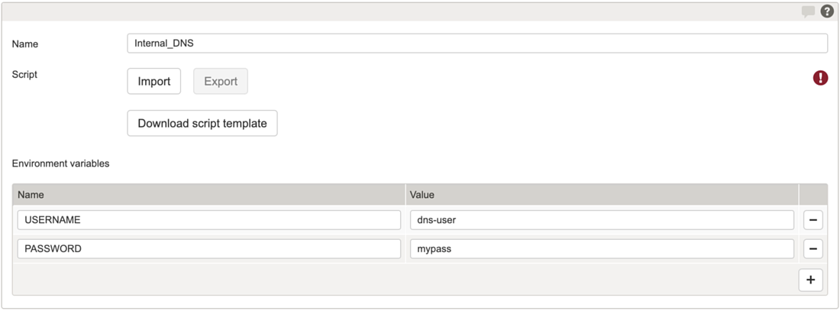Viewport: 840px width, 311px height.
Task: Open the comments speech bubble icon
Action: coord(808,11)
